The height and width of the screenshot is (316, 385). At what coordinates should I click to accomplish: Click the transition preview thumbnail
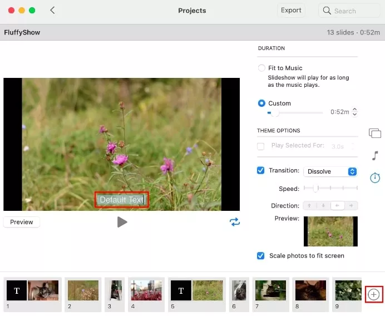pos(330,231)
